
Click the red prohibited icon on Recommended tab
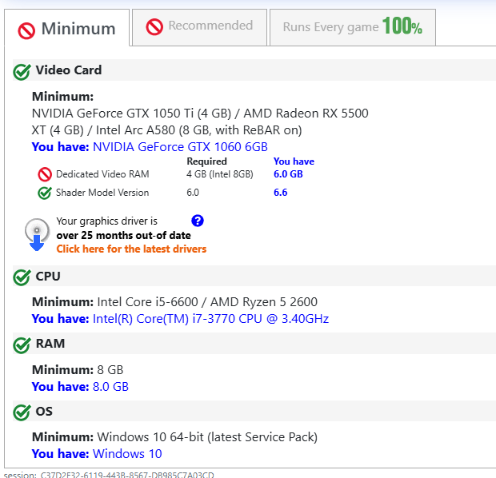pyautogui.click(x=154, y=27)
